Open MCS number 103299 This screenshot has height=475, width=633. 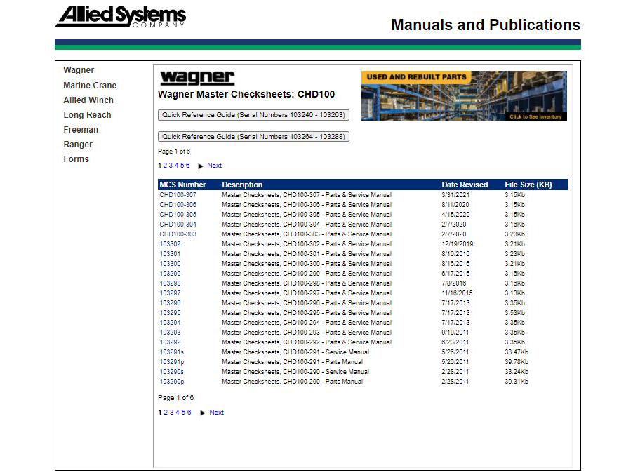171,274
